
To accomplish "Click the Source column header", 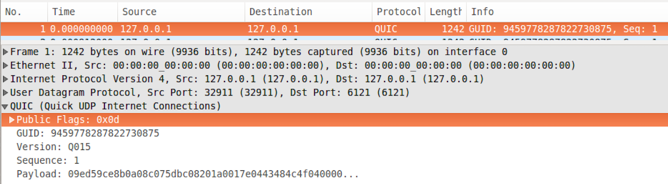I will 139,12.
